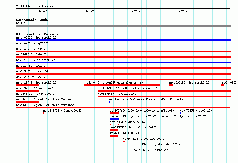The image size is (238, 163).
Task: Select small red bar under nsv6396190
Action: tap(171, 85)
